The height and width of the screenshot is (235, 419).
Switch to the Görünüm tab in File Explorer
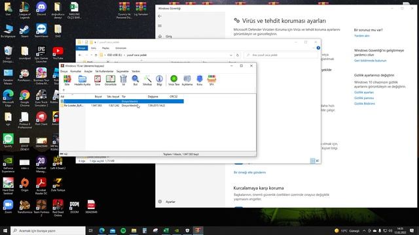pos(120,48)
